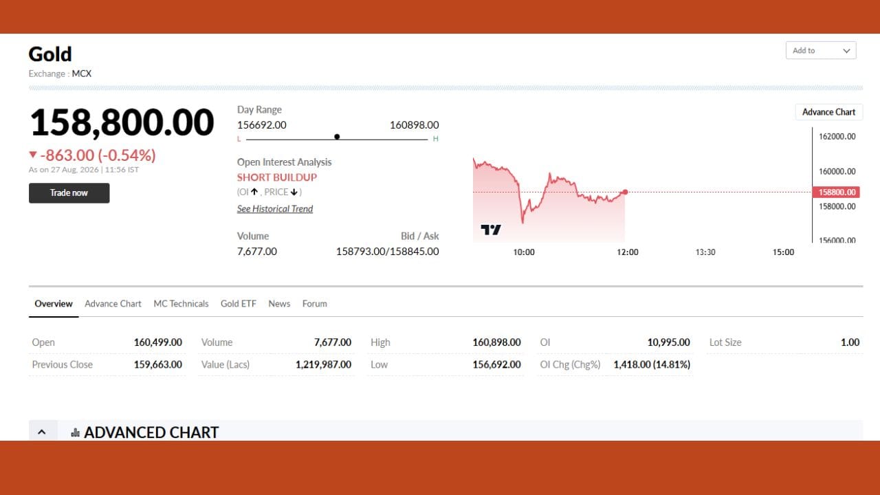This screenshot has width=880, height=495.
Task: Click the Low value 156,692.00 in table
Action: [496, 364]
